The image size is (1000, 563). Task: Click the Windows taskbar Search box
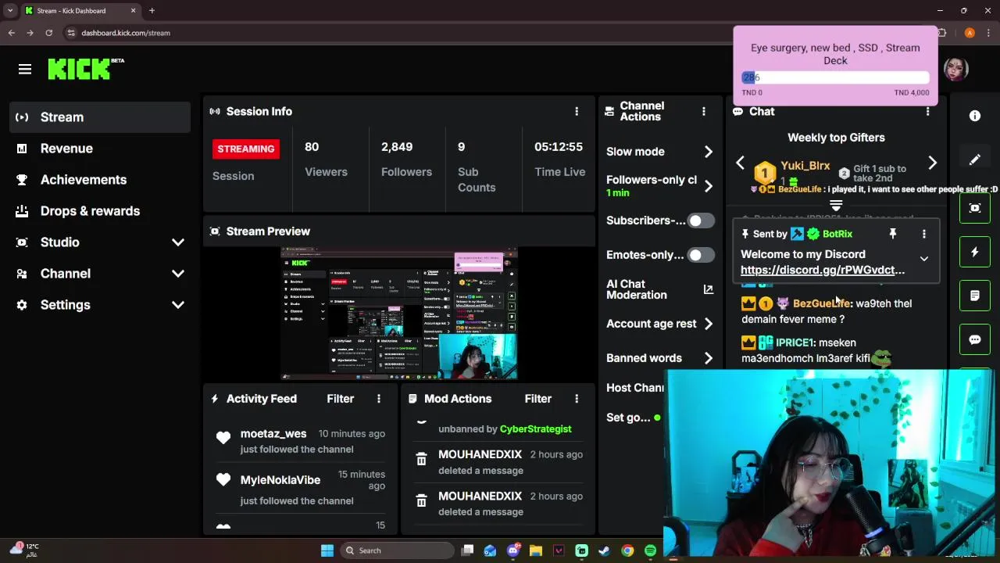click(398, 550)
